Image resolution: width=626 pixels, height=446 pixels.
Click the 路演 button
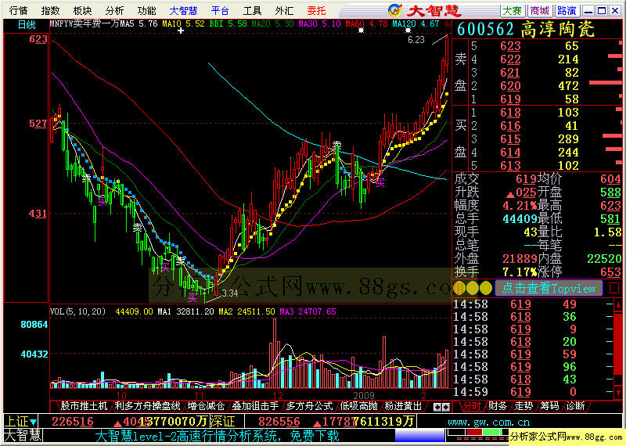point(567,10)
